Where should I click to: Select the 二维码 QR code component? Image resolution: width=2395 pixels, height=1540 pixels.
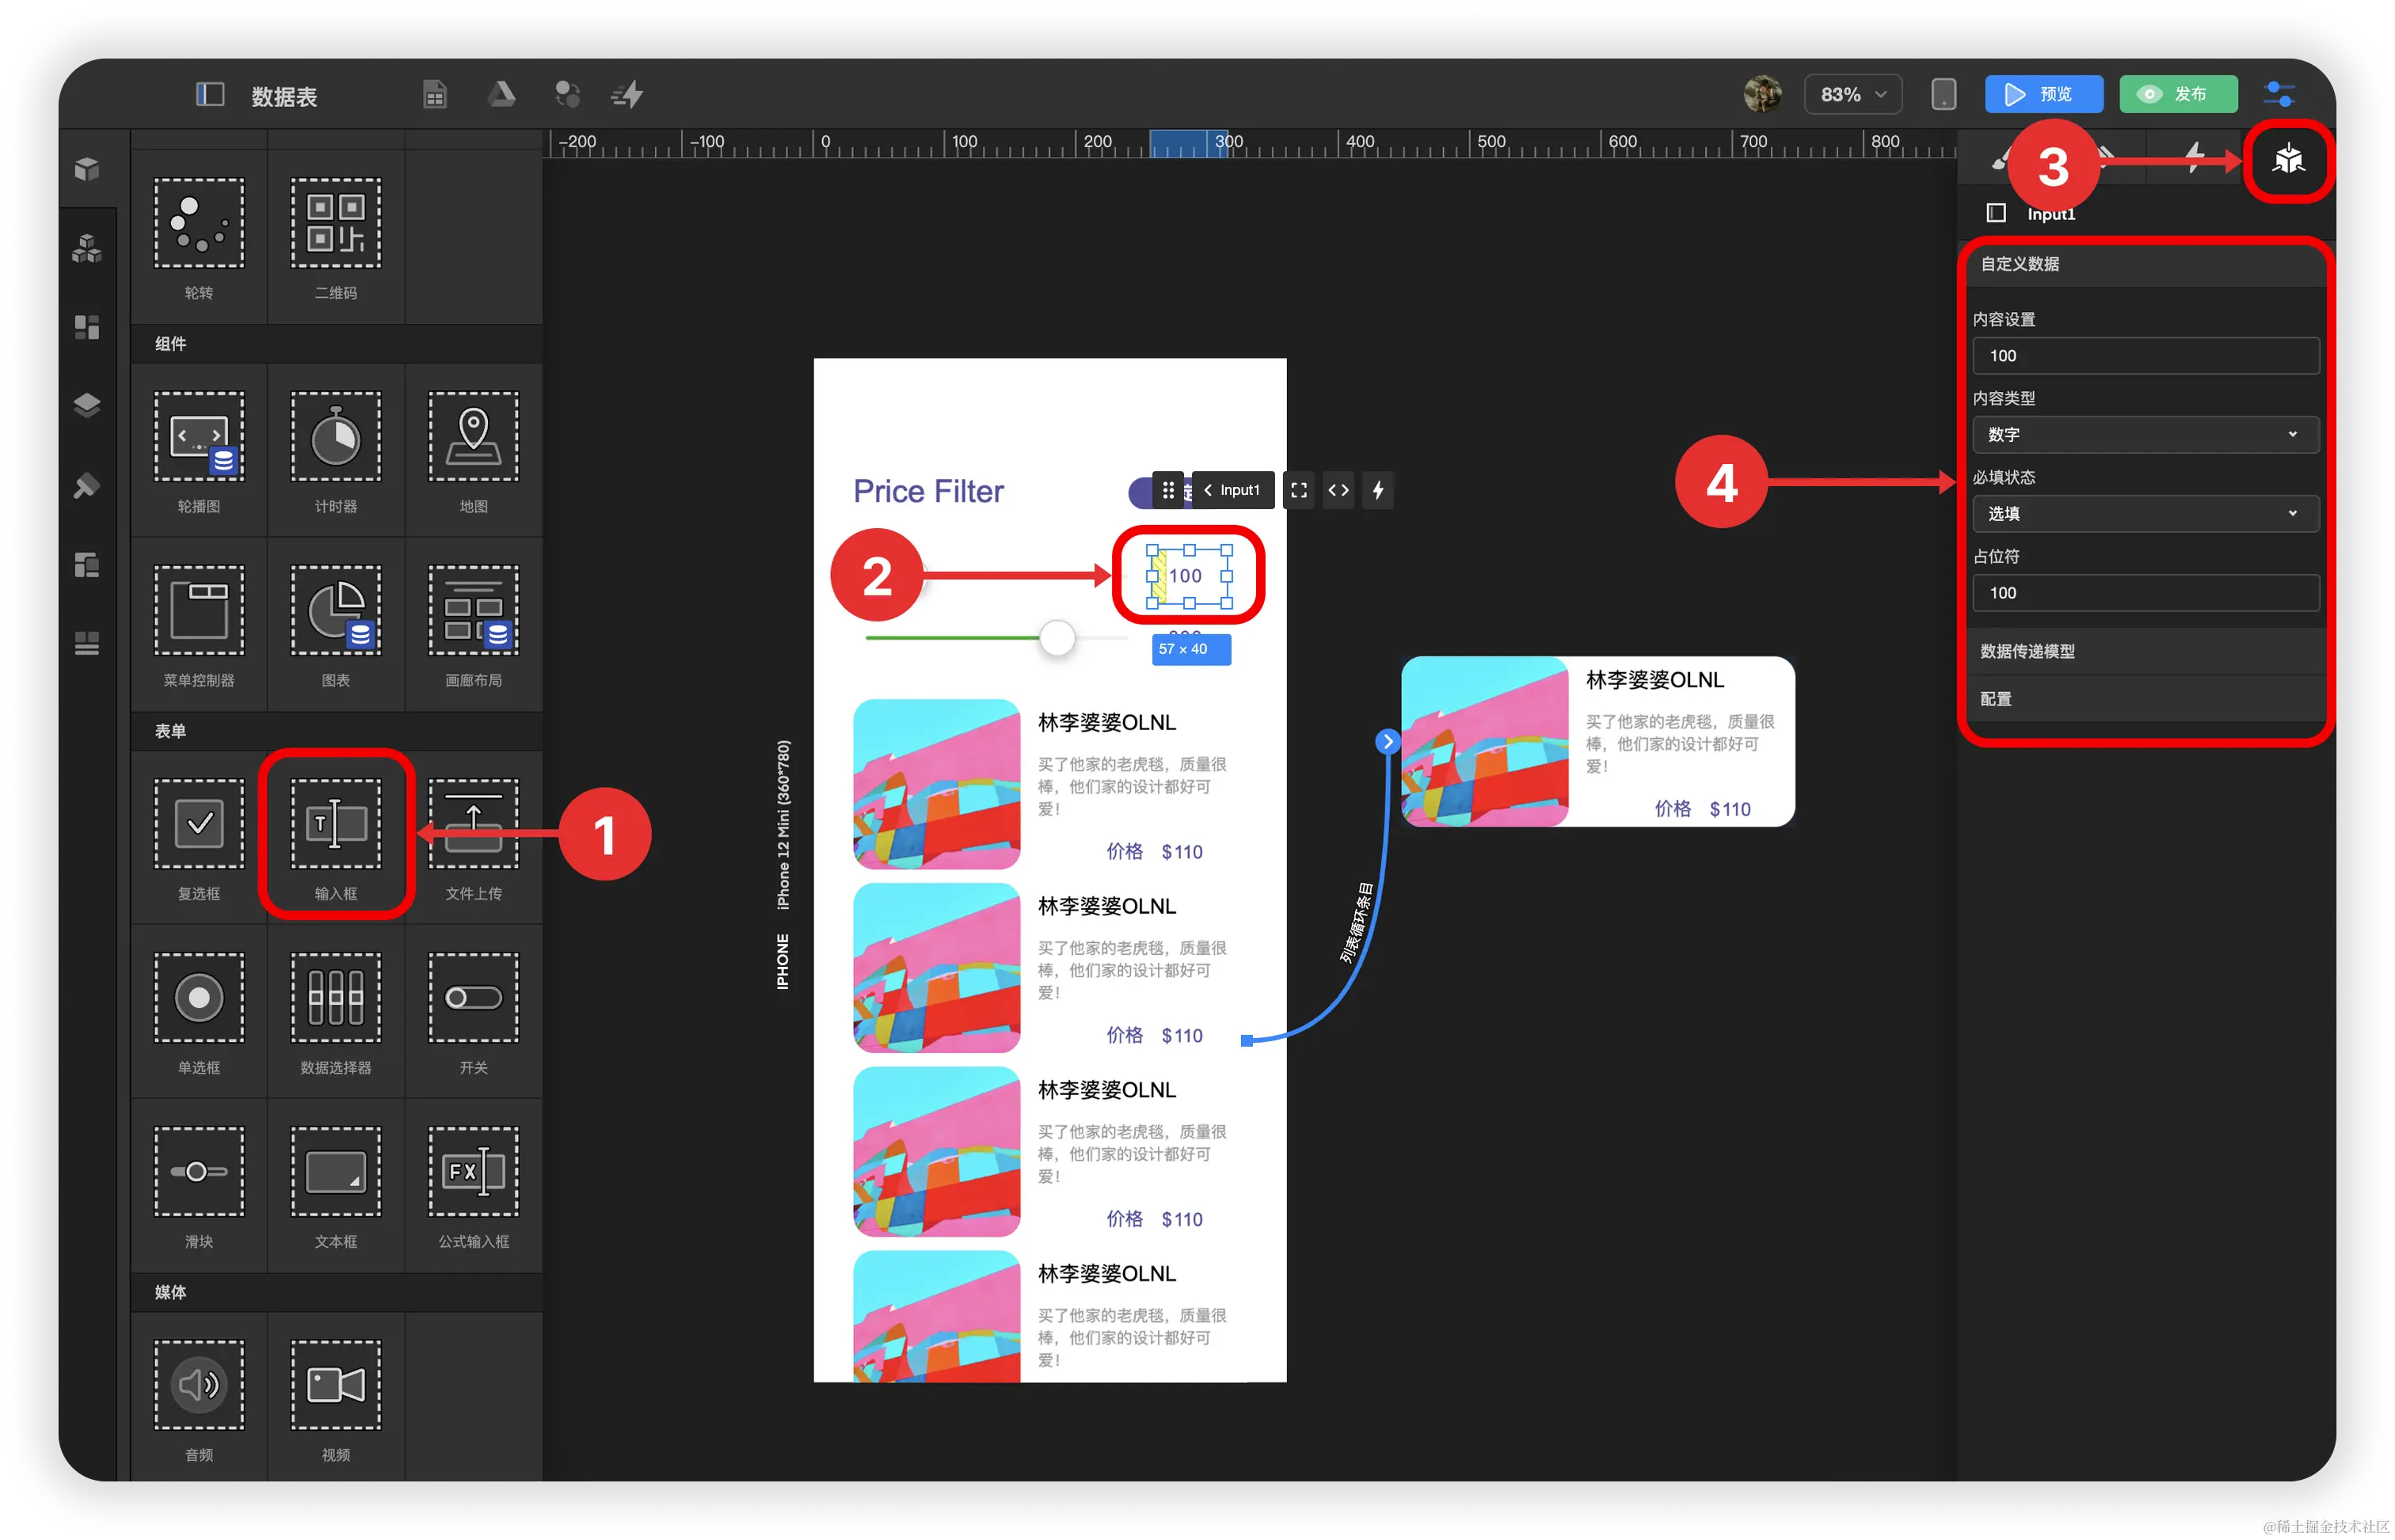(335, 223)
